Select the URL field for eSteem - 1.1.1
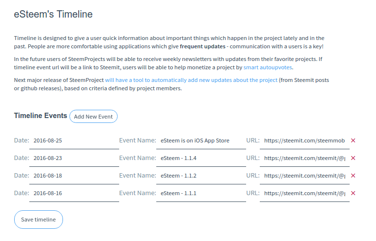 click(x=304, y=193)
